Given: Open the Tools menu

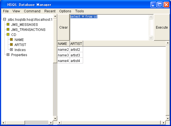Looking at the screenshot, I should click(x=79, y=11).
